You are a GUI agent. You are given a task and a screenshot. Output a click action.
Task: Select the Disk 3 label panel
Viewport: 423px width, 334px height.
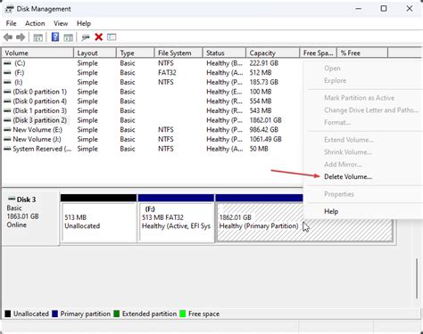pos(30,218)
